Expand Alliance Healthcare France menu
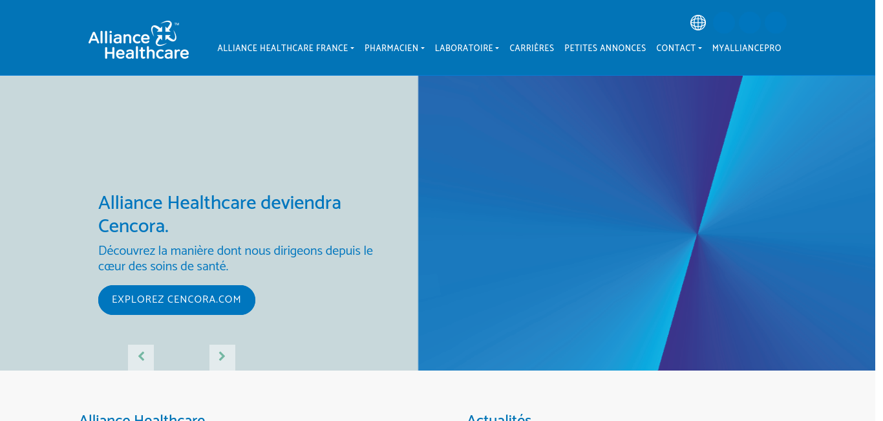This screenshot has width=883, height=421. point(286,49)
